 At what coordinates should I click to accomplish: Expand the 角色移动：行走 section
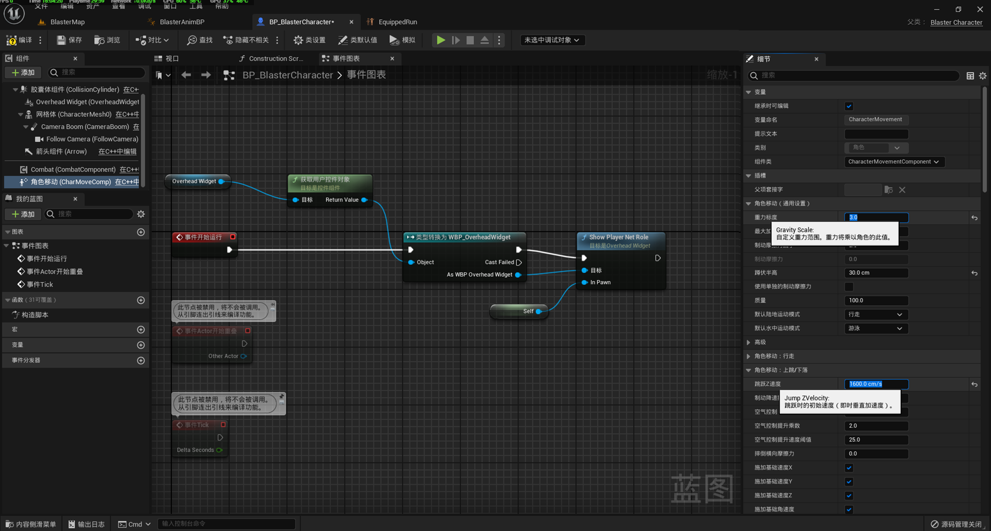coord(749,356)
